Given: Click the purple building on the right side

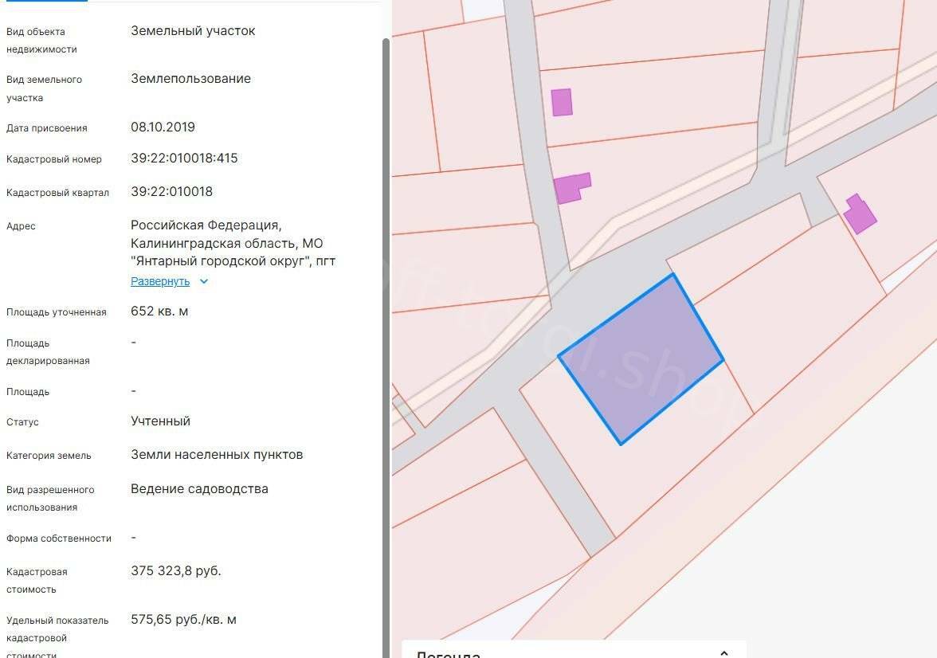Looking at the screenshot, I should (860, 214).
